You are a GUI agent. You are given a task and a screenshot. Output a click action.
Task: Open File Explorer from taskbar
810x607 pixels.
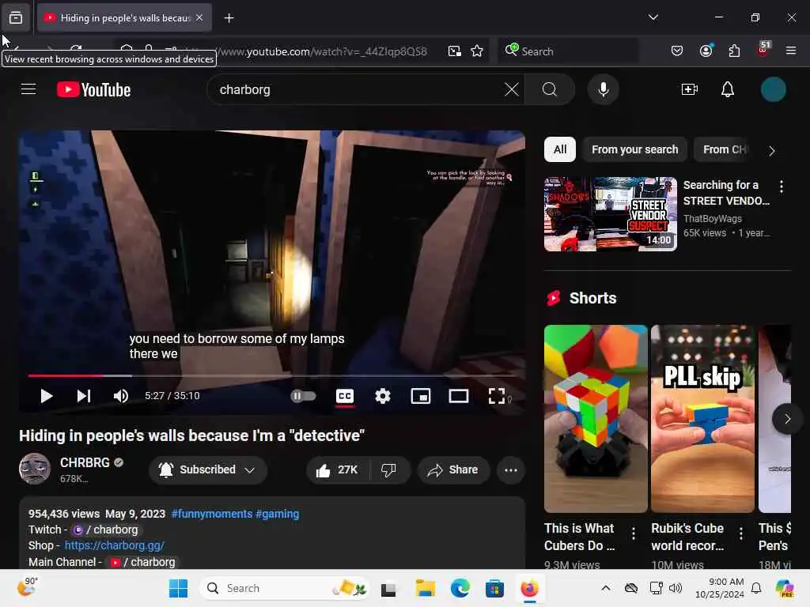tap(425, 588)
